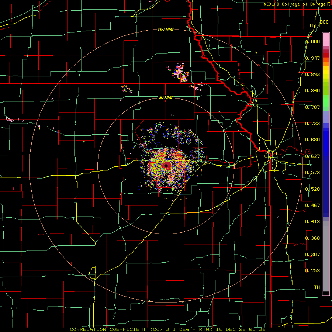Image resolution: width=332 pixels, height=332 pixels.
Task: Click the 0.787 value on the color scale
Action: point(312,107)
